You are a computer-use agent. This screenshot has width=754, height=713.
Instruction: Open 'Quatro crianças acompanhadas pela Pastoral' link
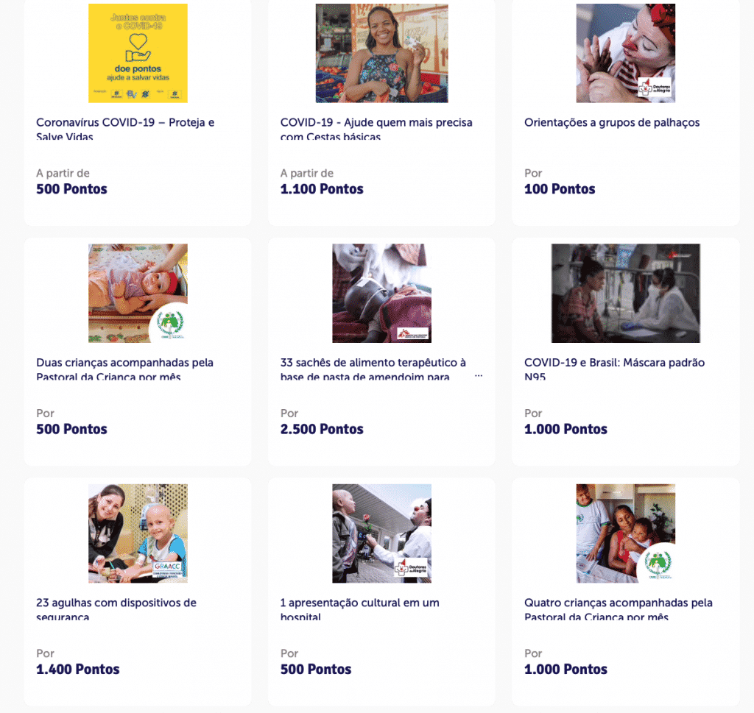pyautogui.click(x=619, y=603)
